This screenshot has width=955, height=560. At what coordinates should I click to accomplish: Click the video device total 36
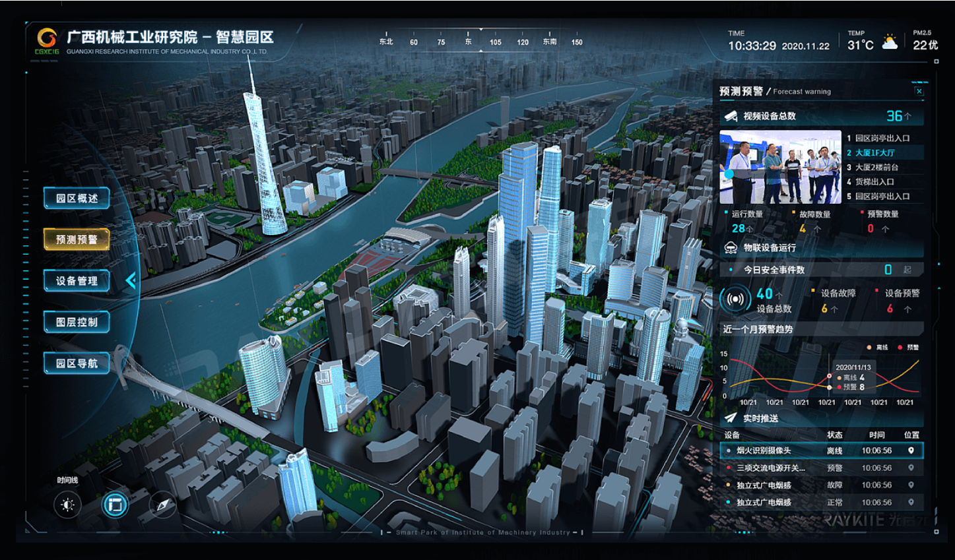894,116
